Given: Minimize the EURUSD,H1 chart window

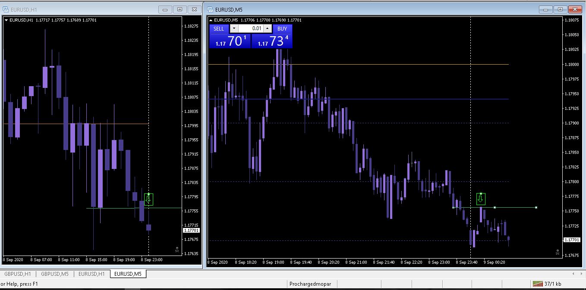Looking at the screenshot, I should (166, 9).
